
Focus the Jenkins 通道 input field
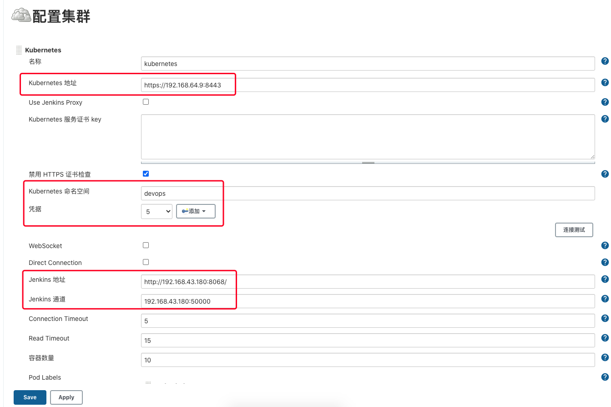[x=368, y=301]
